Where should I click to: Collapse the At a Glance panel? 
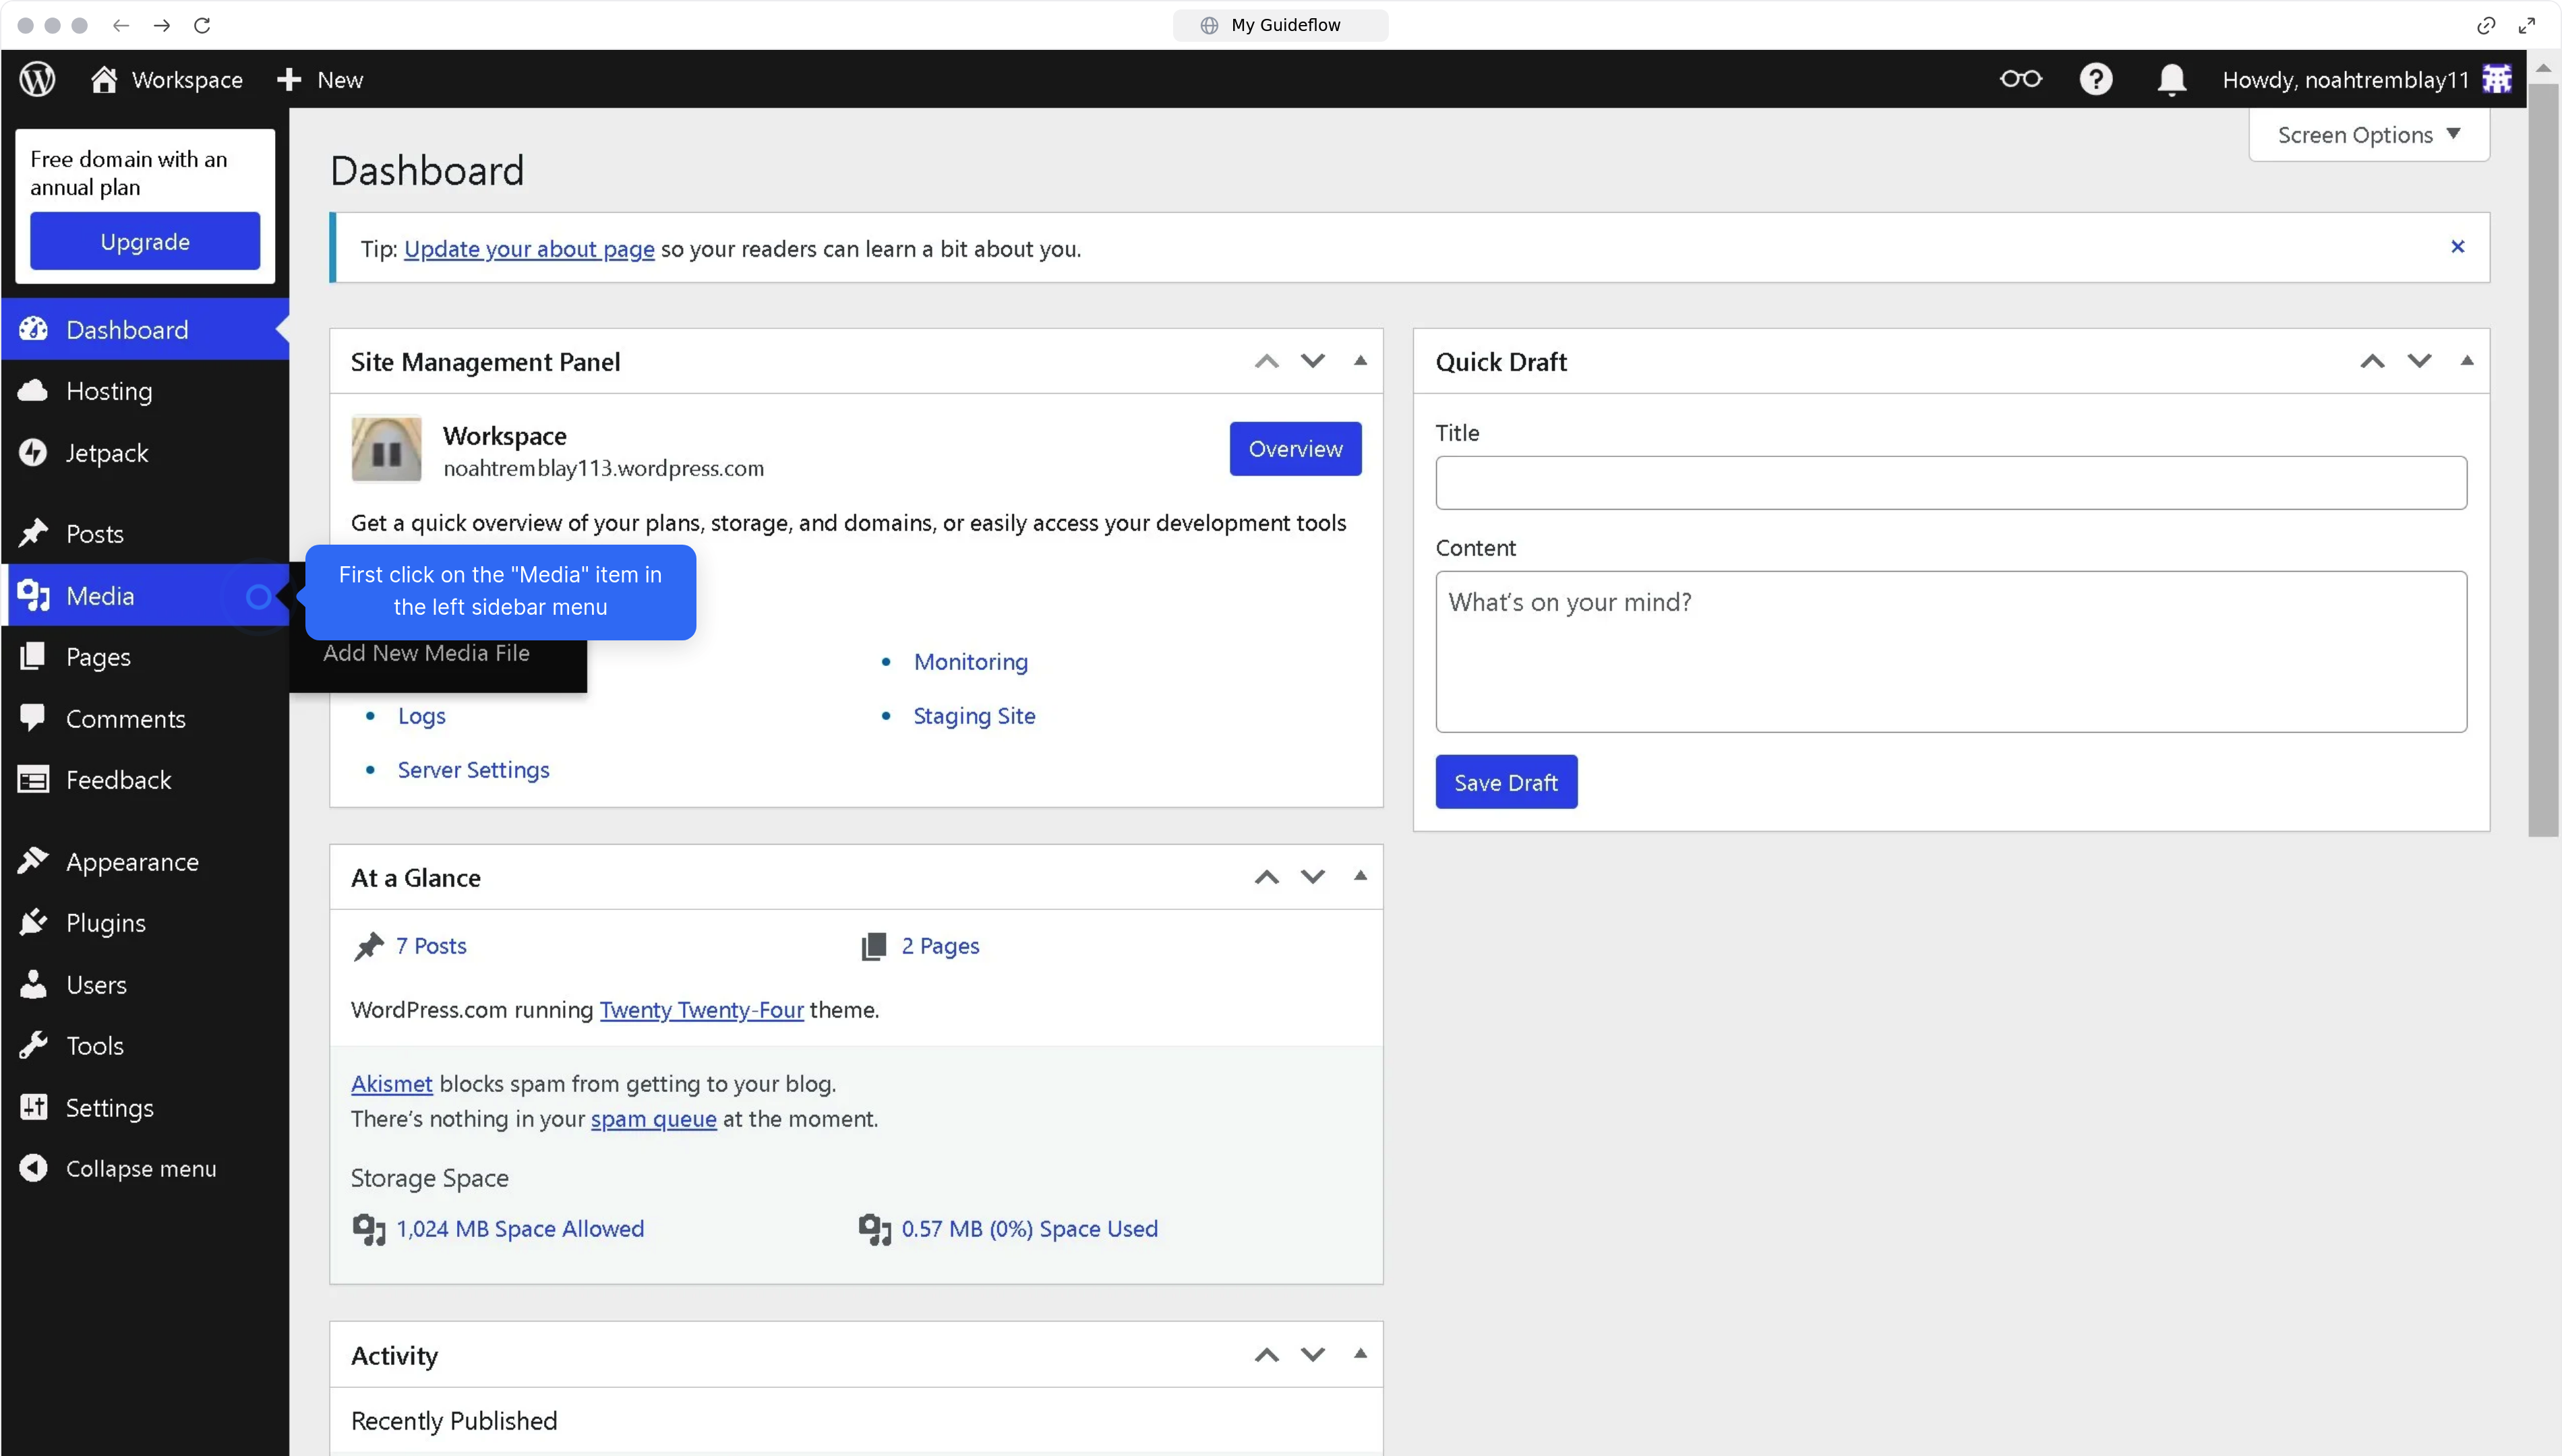(1360, 876)
